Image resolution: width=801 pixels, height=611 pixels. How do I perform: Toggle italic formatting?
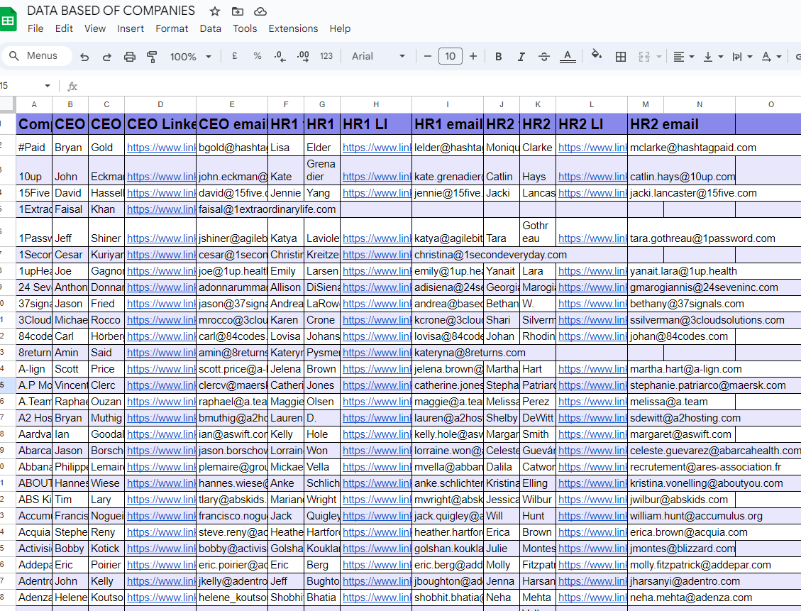point(521,57)
